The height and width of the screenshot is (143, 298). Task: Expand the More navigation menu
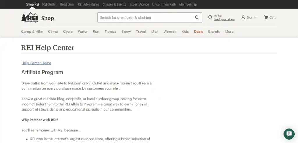(x=229, y=32)
